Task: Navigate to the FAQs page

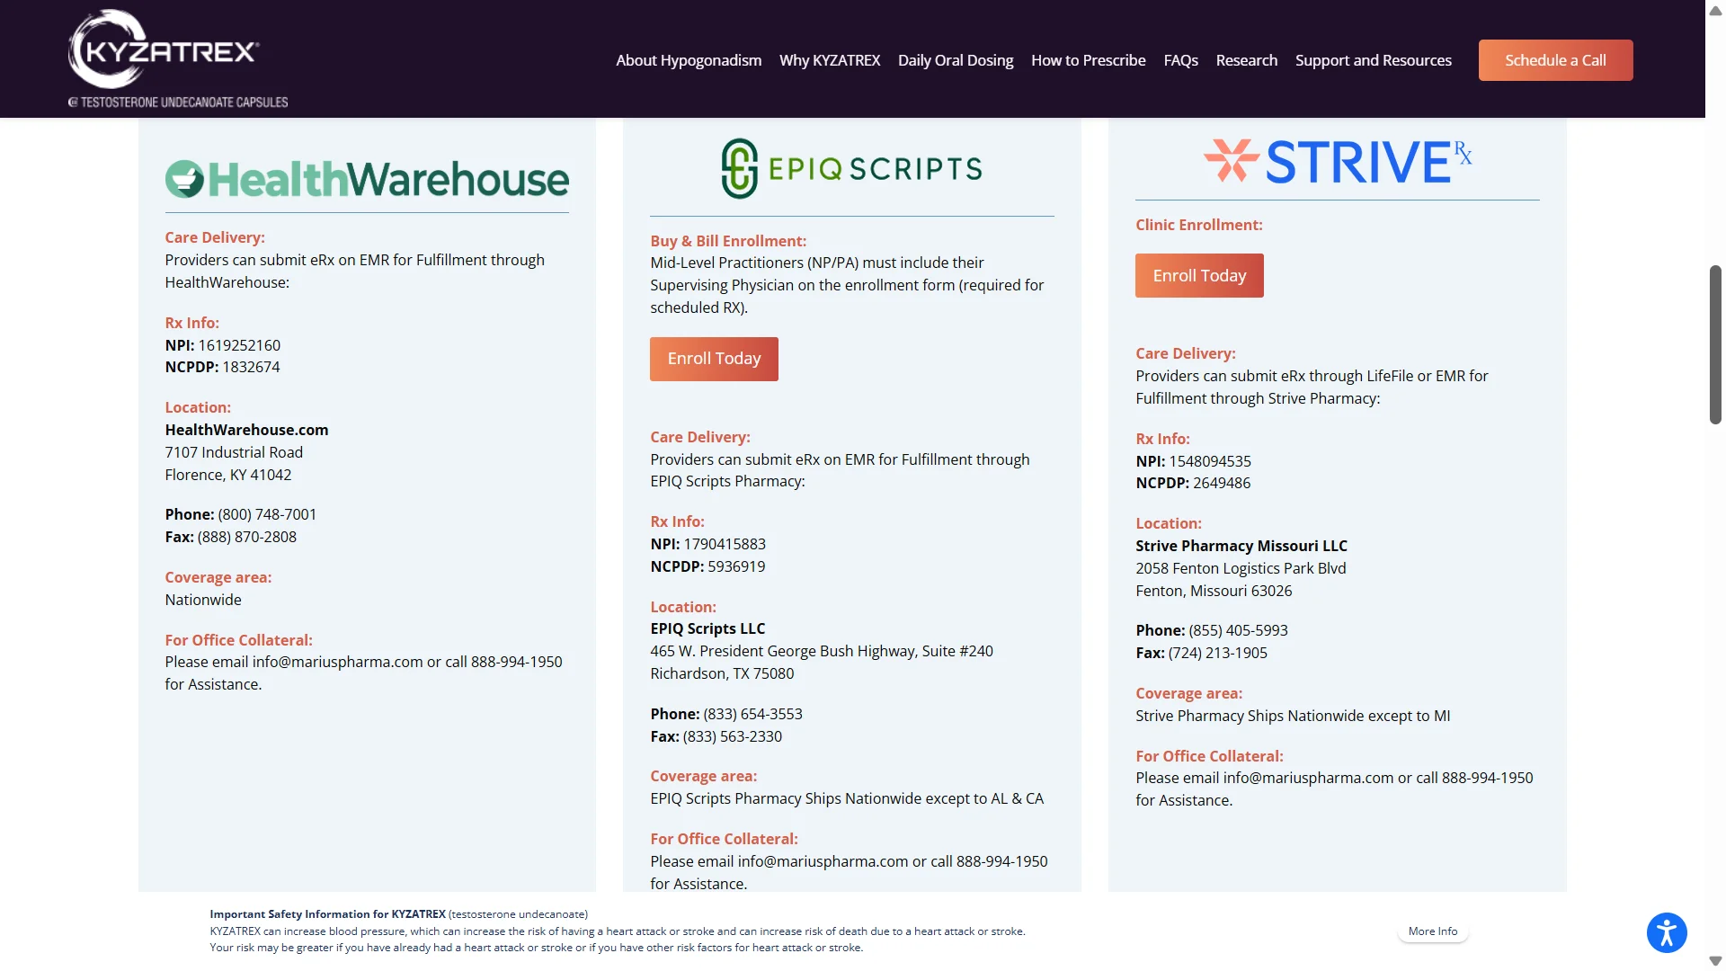Action: (1180, 60)
